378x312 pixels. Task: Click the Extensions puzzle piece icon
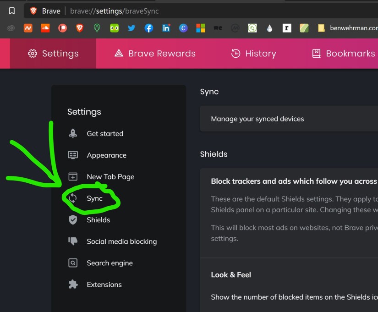tap(73, 285)
